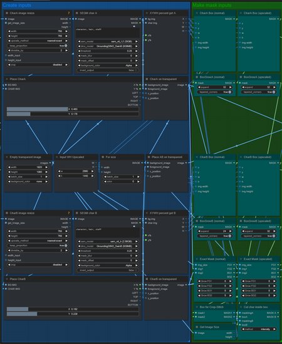Open the method intensity dropdown in Col char inside box
This screenshot has width=282, height=344.
(259, 329)
